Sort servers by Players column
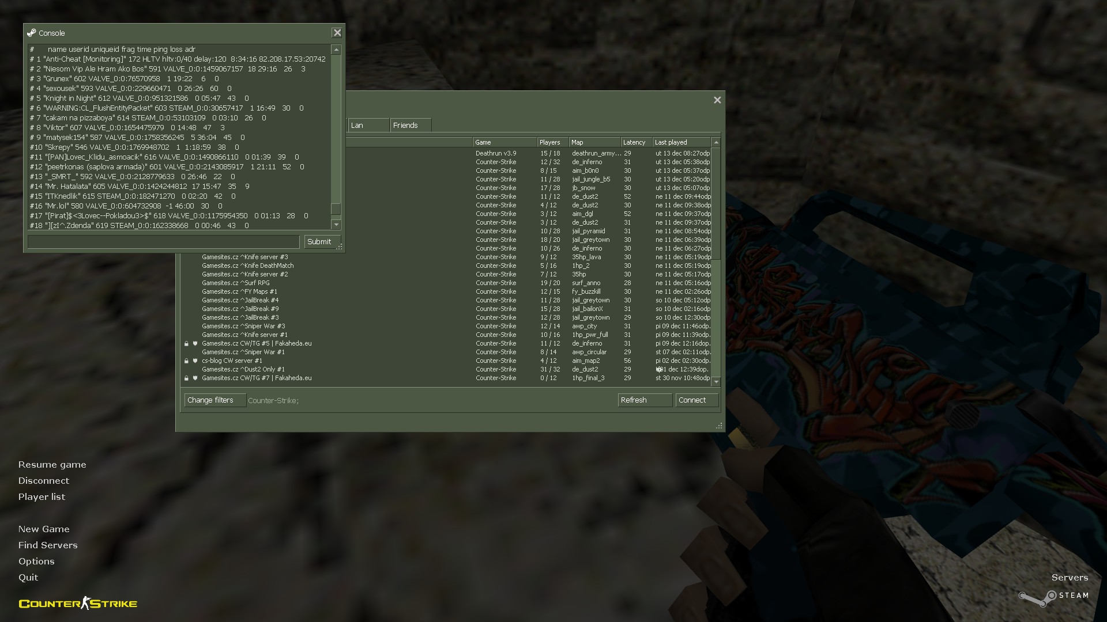1107x622 pixels. click(x=552, y=142)
